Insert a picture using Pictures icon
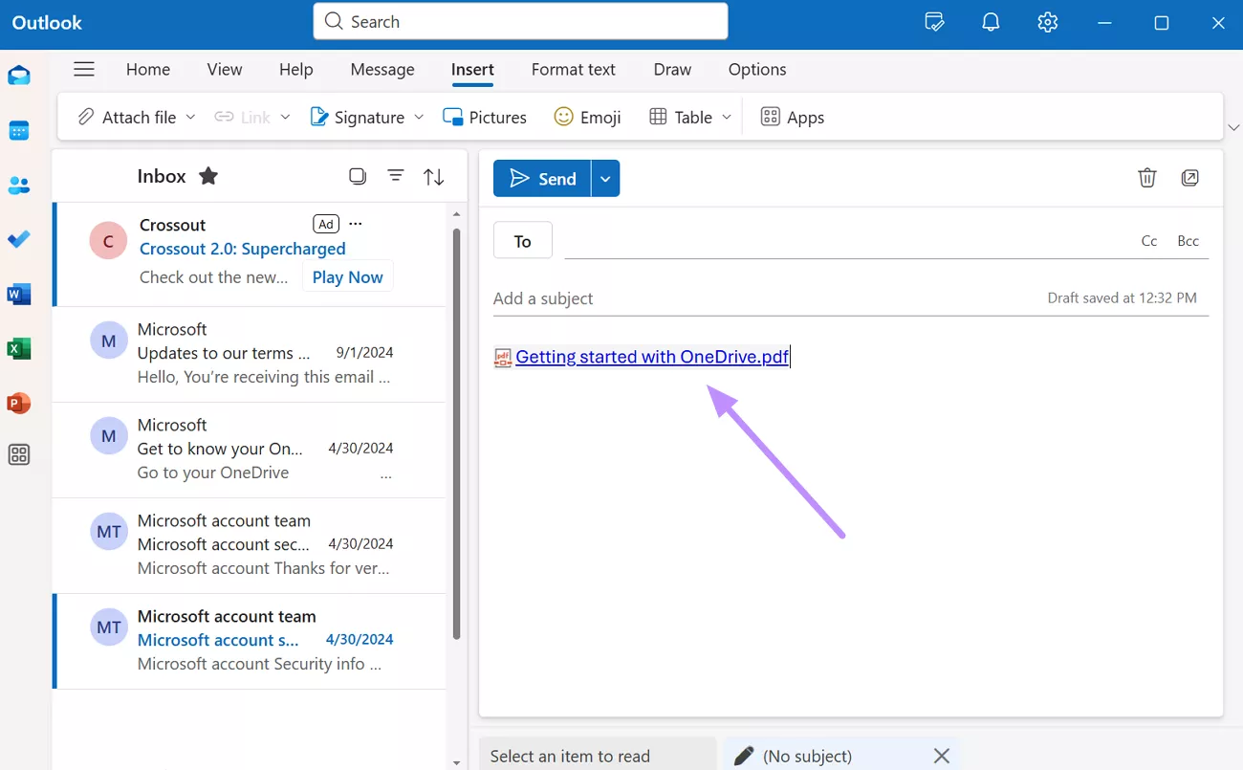The width and height of the screenshot is (1243, 770). [485, 117]
